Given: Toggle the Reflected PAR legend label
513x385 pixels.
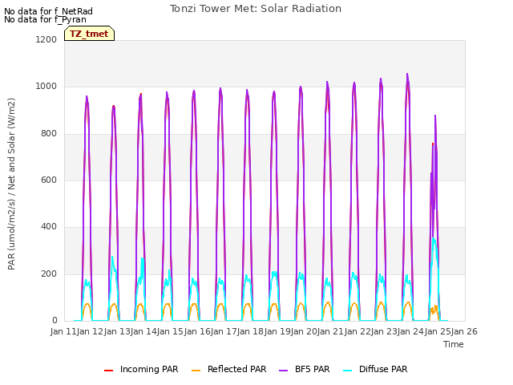Looking at the screenshot, I should pyautogui.click(x=237, y=369).
